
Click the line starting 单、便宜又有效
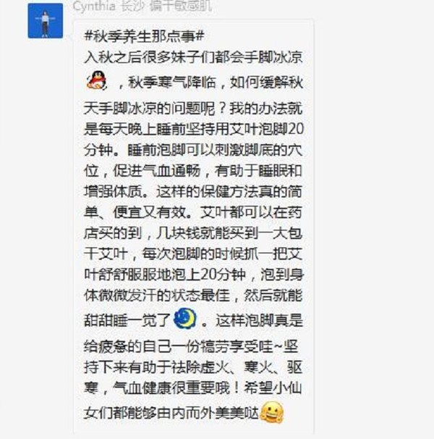193,212
